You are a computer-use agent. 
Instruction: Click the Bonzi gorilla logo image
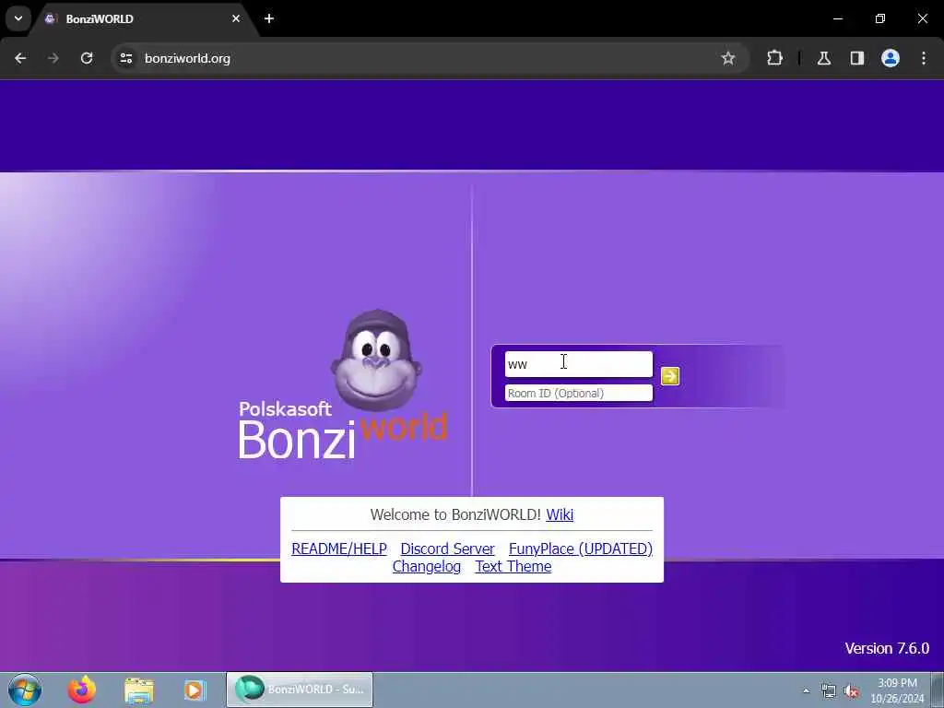[x=376, y=361]
